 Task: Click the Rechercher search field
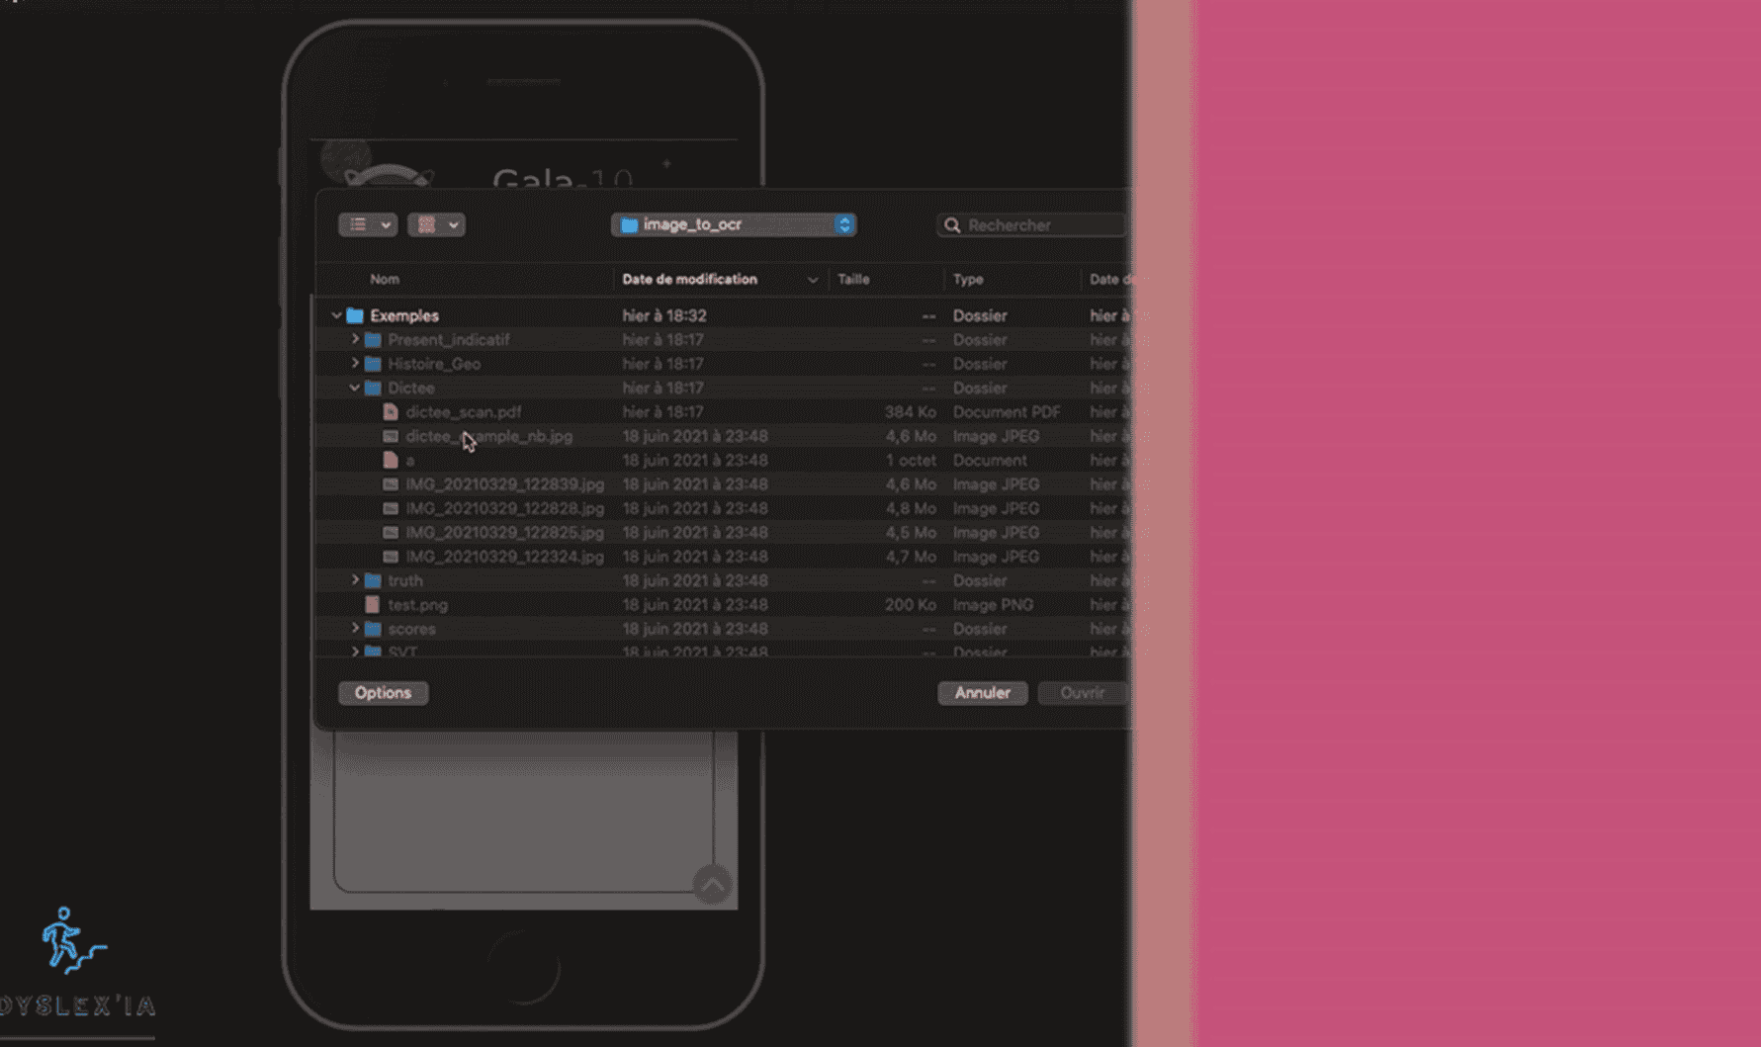coord(1038,225)
